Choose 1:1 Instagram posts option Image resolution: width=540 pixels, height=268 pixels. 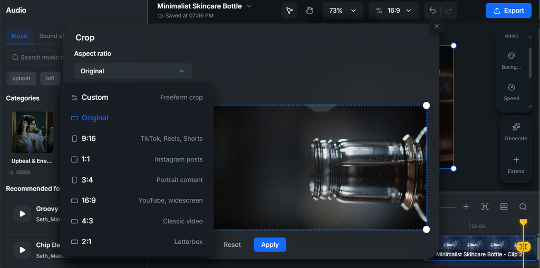tap(137, 159)
